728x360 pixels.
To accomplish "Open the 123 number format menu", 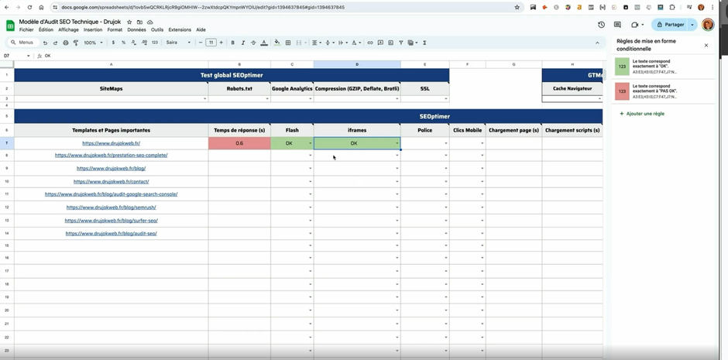I will (155, 43).
